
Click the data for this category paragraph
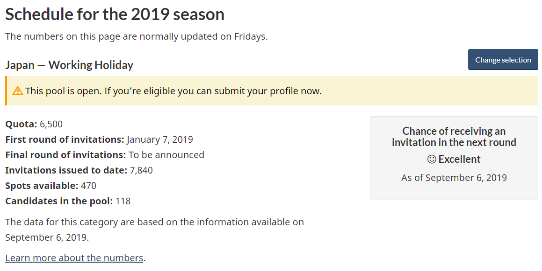tap(154, 229)
